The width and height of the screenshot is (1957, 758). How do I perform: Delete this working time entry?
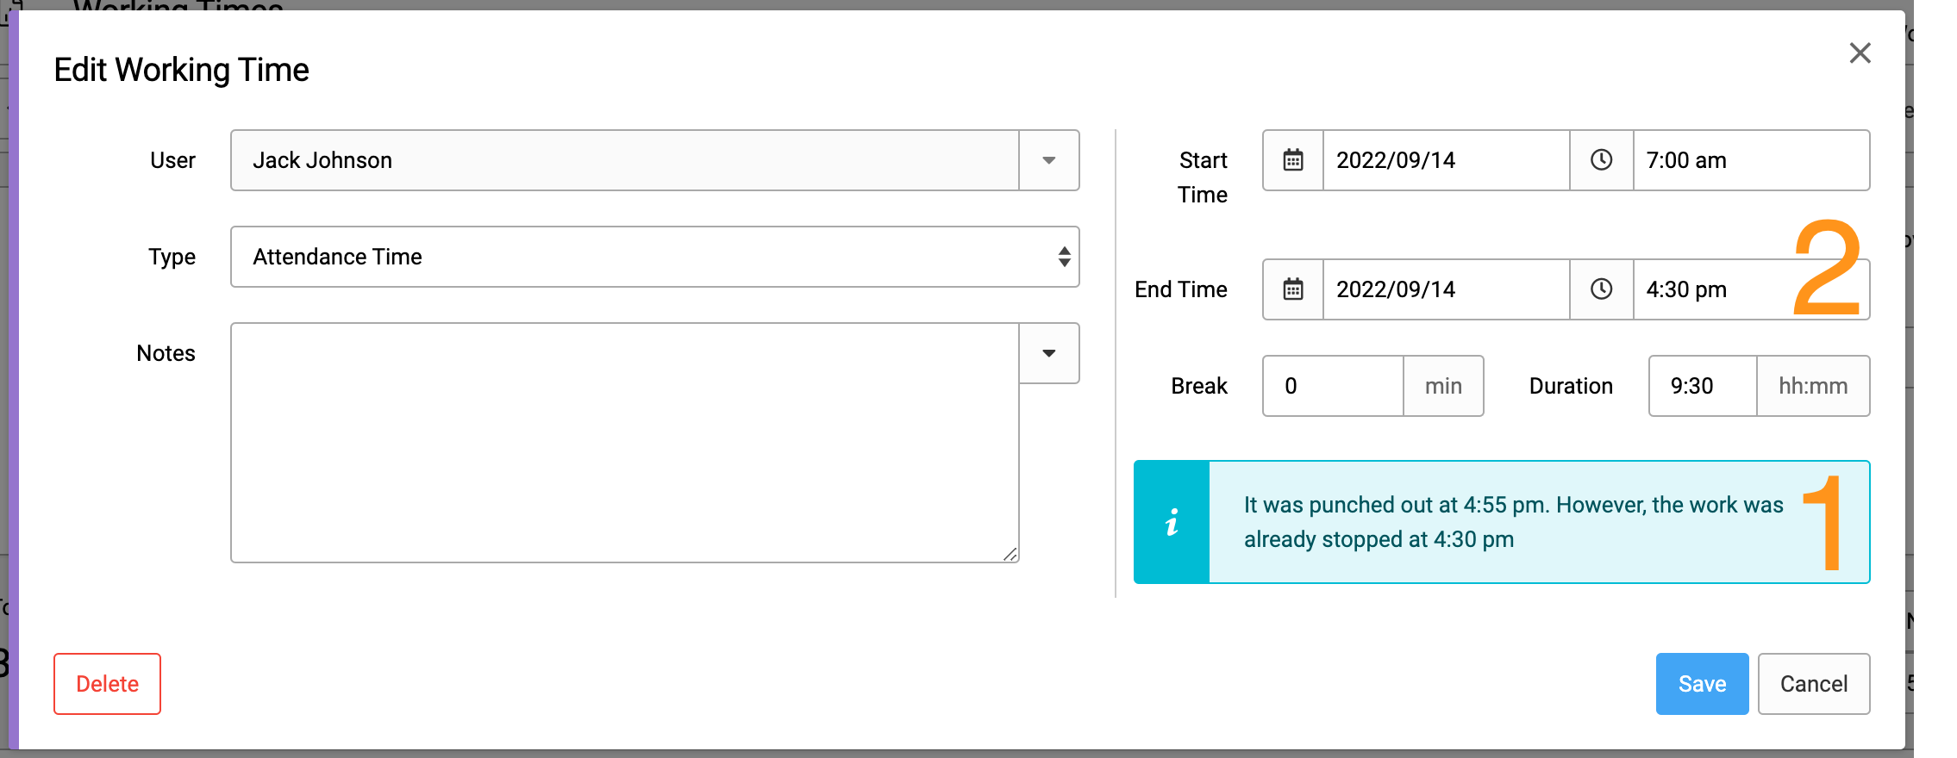click(107, 684)
